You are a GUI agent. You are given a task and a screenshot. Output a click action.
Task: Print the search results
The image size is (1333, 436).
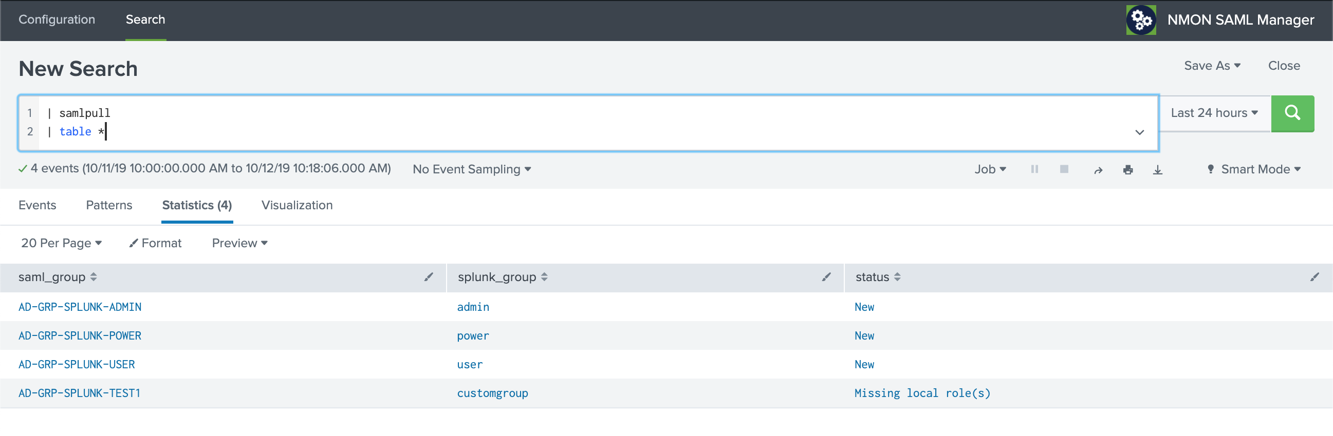tap(1128, 170)
